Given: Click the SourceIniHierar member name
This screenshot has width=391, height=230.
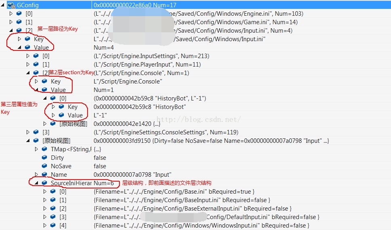Looking at the screenshot, I should 71,183.
